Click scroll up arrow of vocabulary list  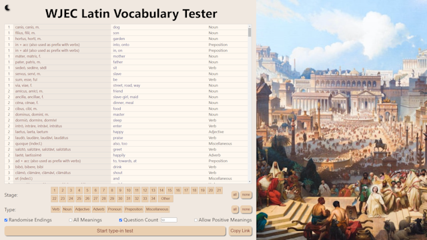point(250,26)
